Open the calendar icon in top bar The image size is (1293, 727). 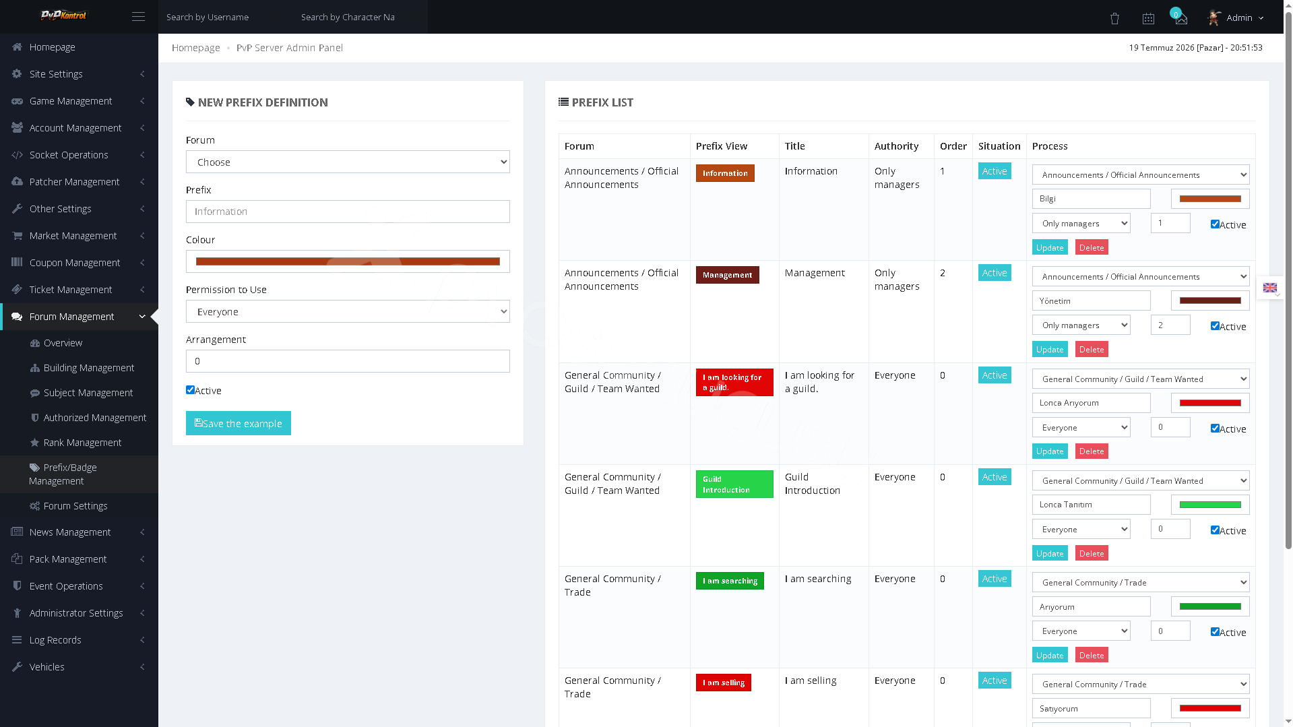(x=1148, y=18)
